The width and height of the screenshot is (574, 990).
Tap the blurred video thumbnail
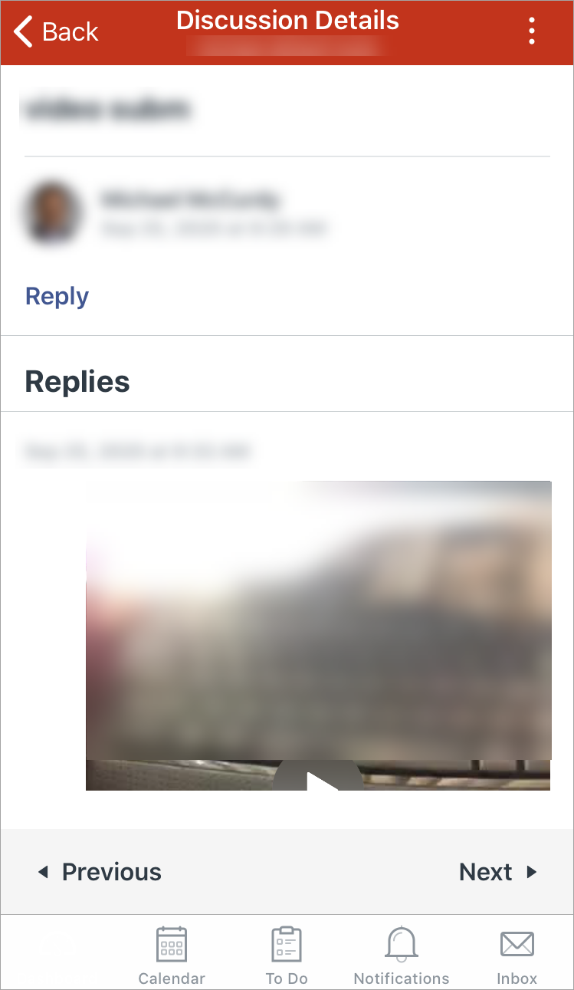(x=318, y=635)
